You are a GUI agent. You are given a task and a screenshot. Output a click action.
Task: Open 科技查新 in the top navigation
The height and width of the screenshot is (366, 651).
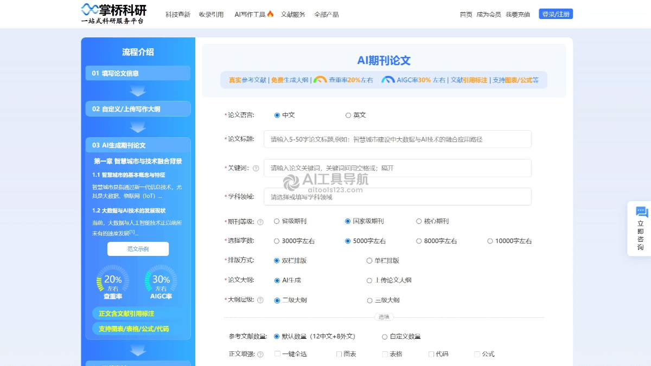178,15
